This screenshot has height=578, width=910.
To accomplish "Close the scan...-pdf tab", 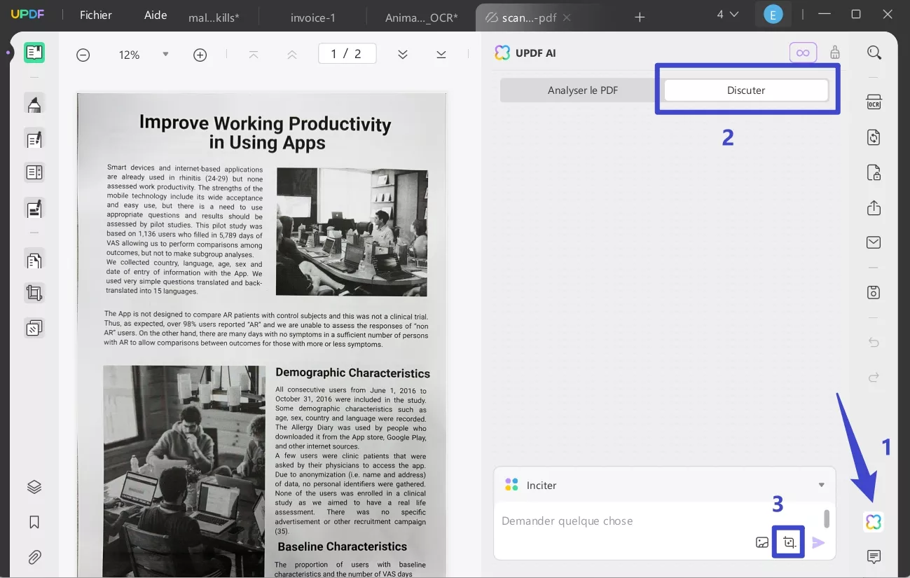I will pos(567,18).
